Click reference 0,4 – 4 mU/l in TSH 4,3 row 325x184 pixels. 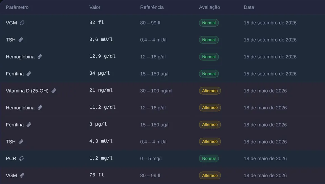[153, 141]
